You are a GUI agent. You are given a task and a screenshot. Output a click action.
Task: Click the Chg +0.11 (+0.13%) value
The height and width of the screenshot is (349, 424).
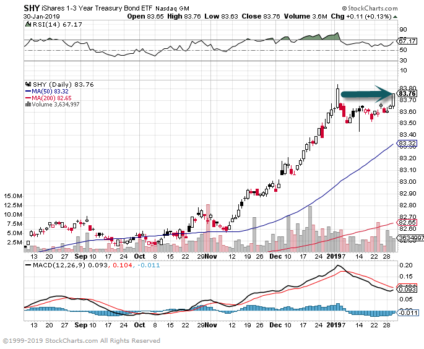(361, 16)
